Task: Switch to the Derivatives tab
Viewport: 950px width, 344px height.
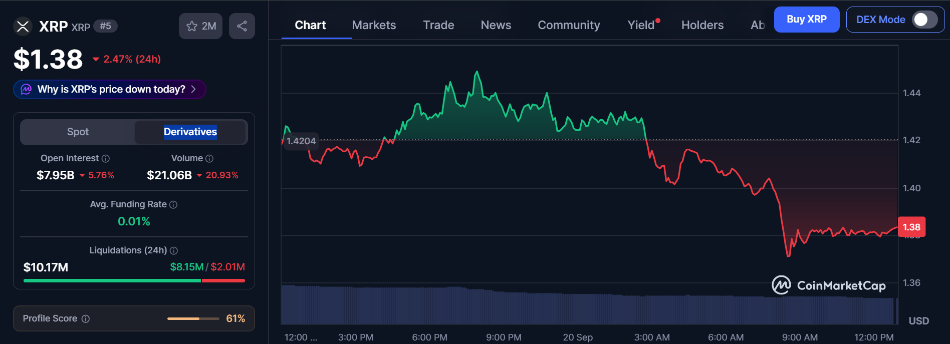Action: pyautogui.click(x=190, y=132)
